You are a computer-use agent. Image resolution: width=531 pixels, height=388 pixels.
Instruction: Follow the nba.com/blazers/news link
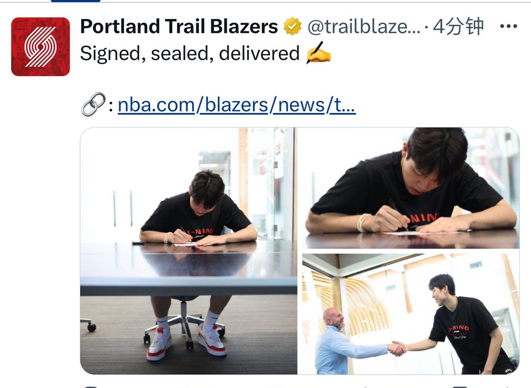pyautogui.click(x=236, y=105)
